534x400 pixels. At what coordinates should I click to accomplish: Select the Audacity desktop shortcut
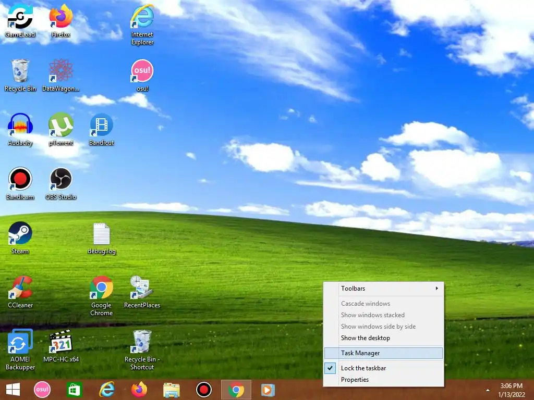coord(20,129)
